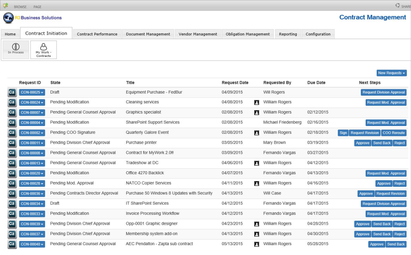Click the person icon on Quarterly Galore Event row
411x255 pixels.
pos(256,132)
